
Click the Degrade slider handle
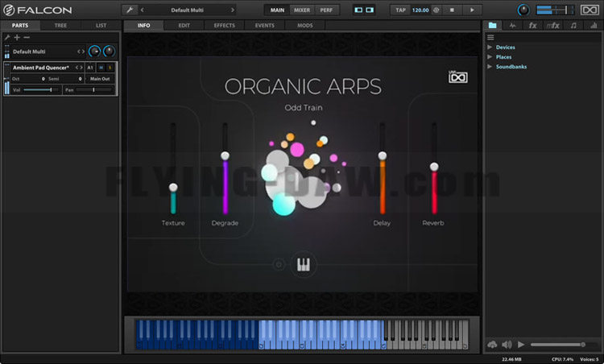[225, 155]
